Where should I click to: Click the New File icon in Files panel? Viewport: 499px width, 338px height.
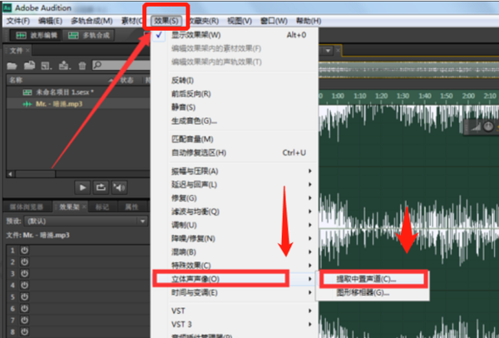[x=47, y=66]
